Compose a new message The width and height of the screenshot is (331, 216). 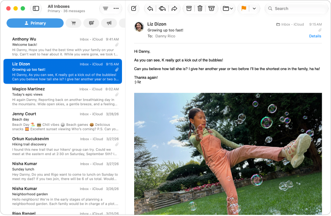coord(134,9)
